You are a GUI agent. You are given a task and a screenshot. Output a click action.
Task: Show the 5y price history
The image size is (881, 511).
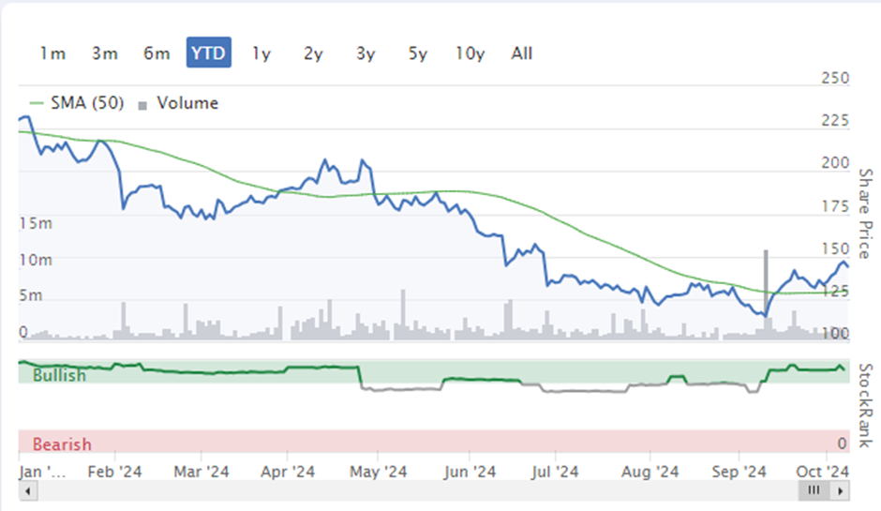[x=418, y=53]
